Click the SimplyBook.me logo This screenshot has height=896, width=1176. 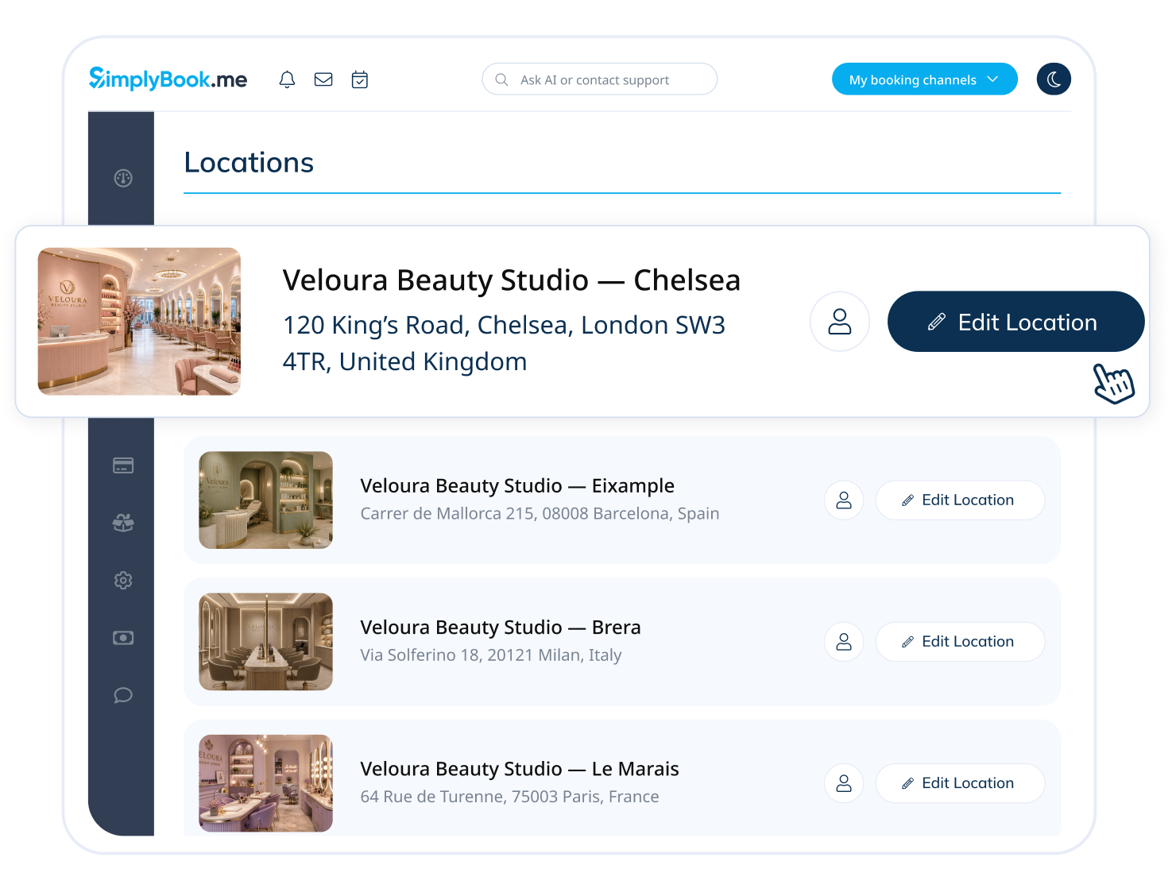coord(168,79)
